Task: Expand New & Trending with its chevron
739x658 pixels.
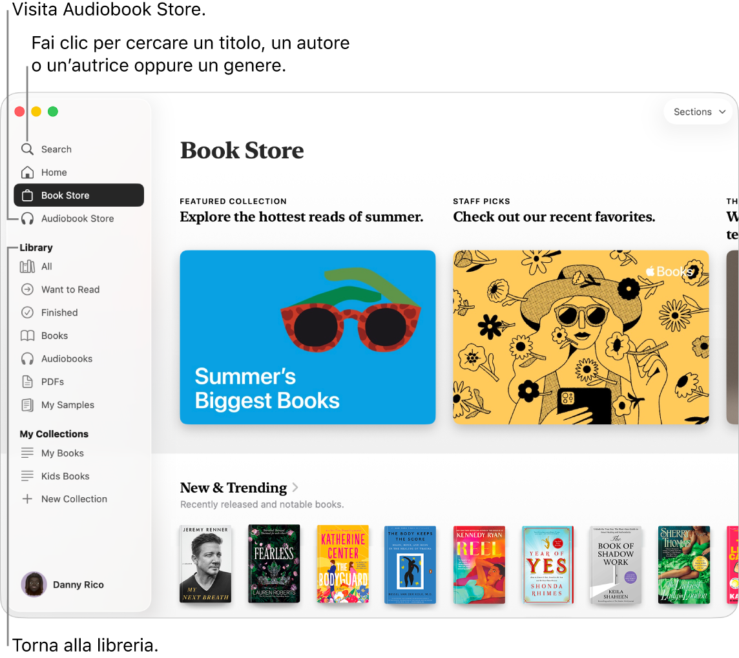Action: point(295,488)
